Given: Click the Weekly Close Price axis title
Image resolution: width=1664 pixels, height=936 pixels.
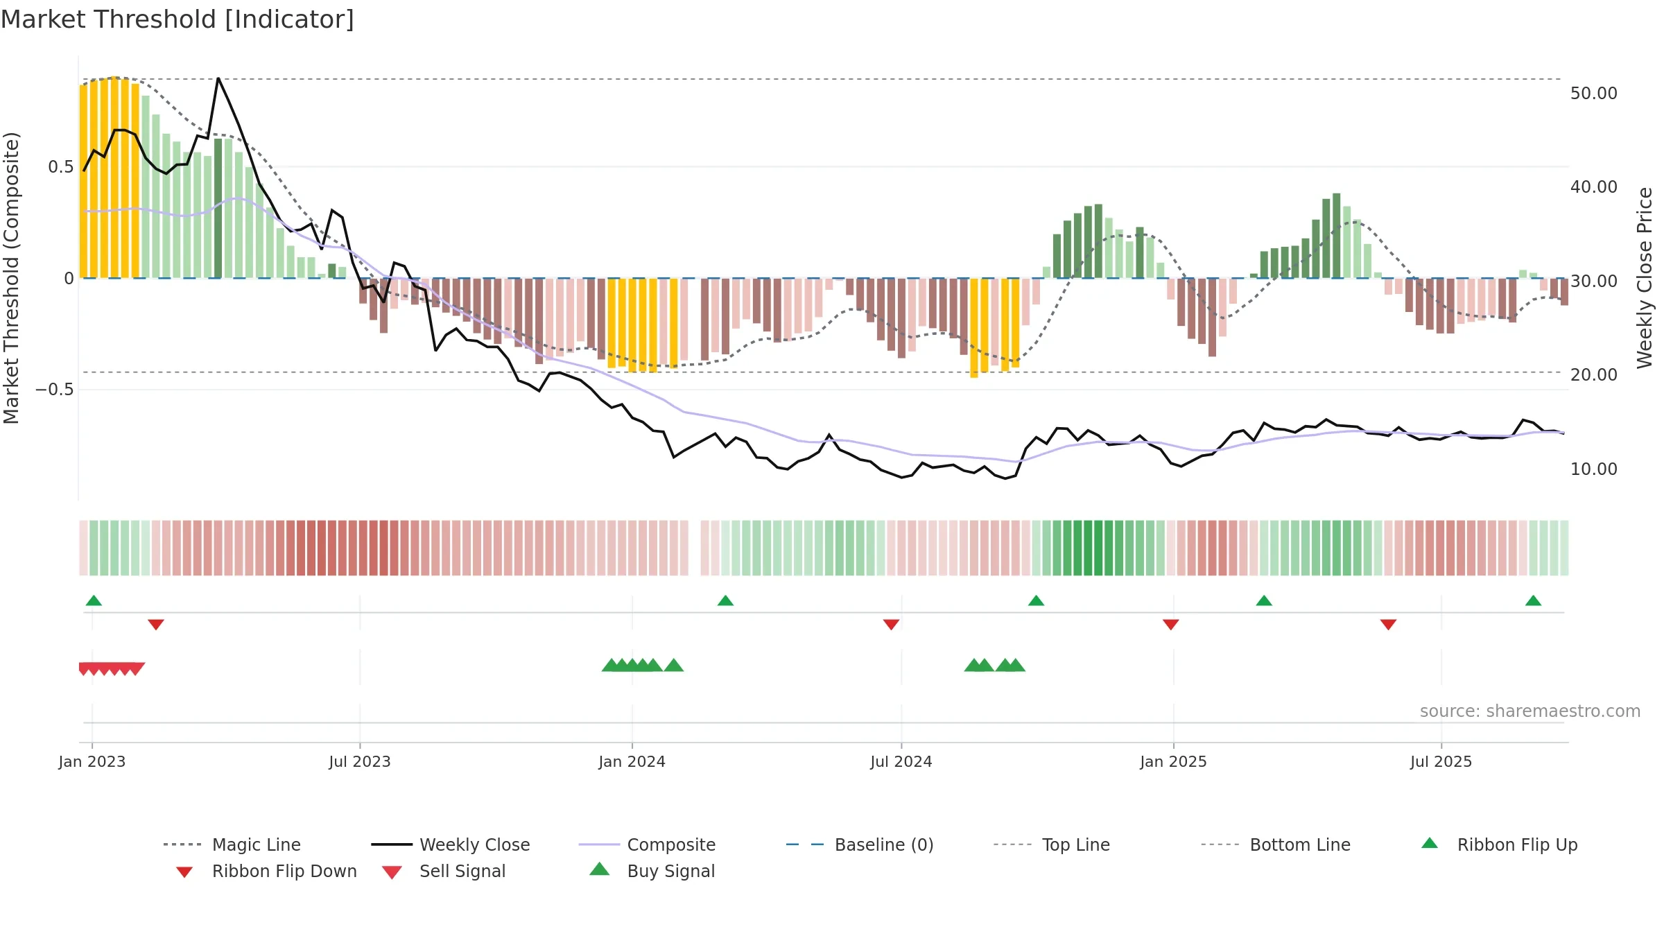Looking at the screenshot, I should click(1645, 277).
